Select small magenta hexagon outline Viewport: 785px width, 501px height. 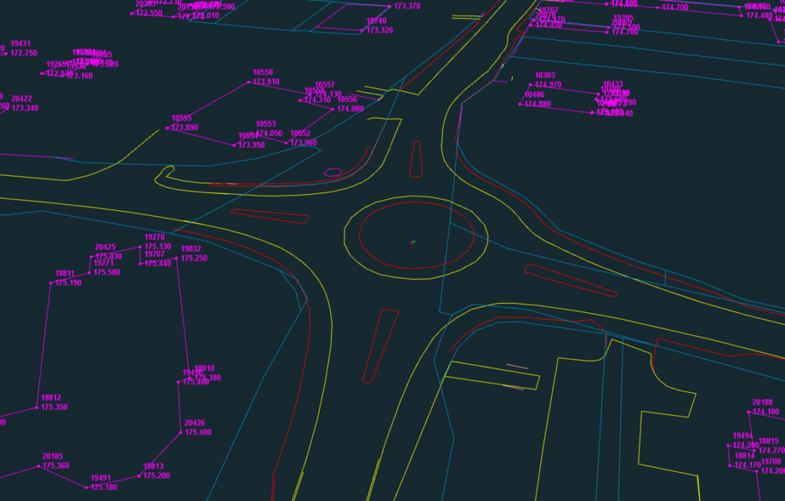point(333,173)
